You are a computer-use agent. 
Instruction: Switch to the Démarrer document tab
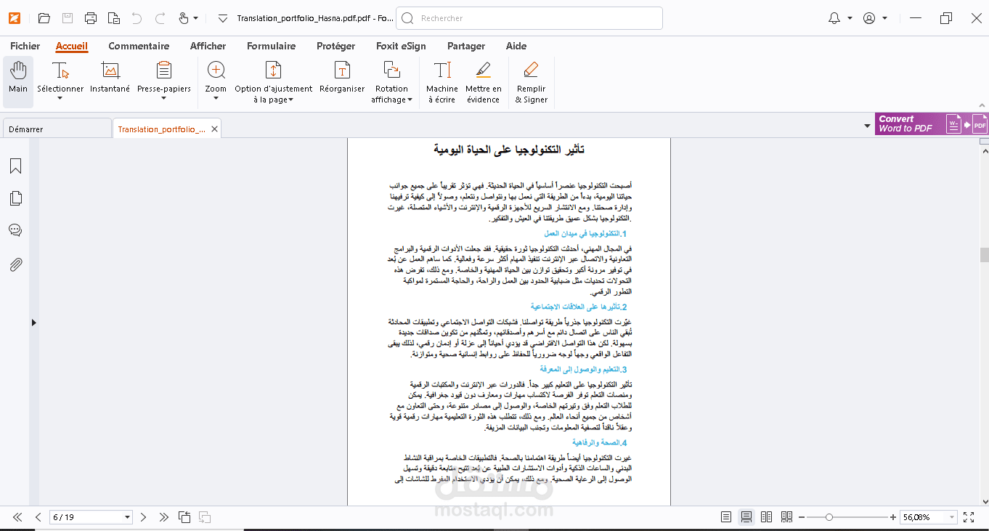point(57,129)
